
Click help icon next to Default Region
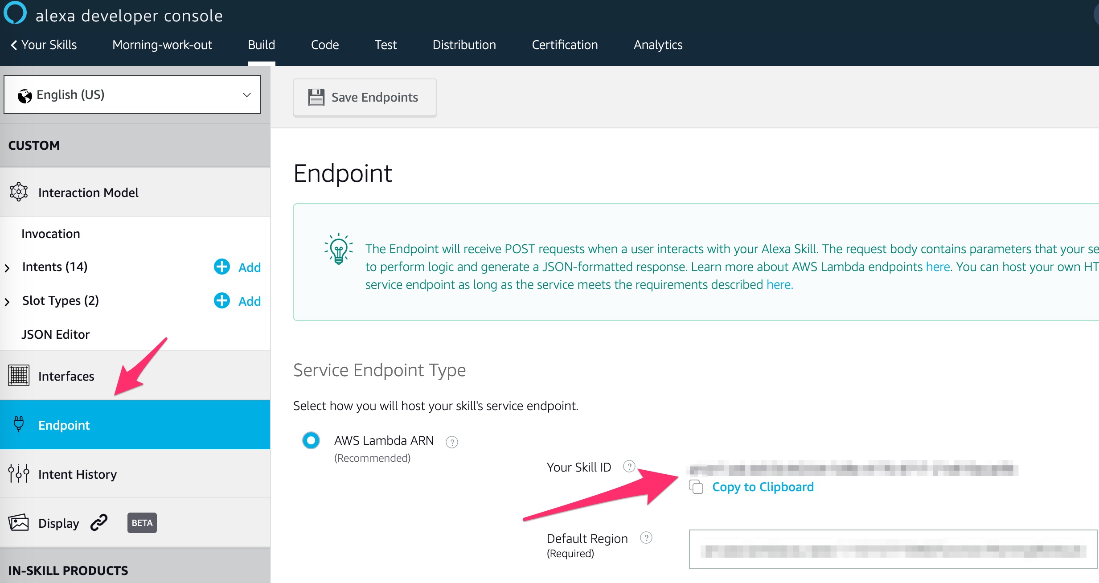646,538
